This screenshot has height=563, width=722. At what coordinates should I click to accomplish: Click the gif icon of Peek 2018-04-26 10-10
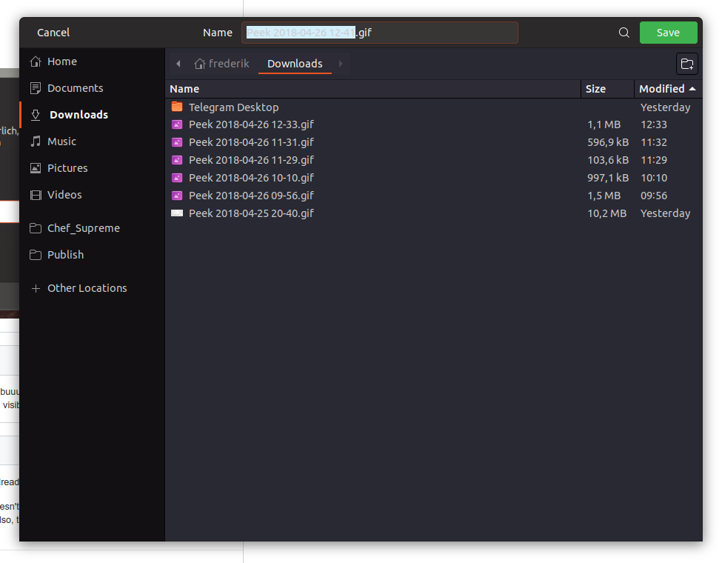(x=177, y=178)
